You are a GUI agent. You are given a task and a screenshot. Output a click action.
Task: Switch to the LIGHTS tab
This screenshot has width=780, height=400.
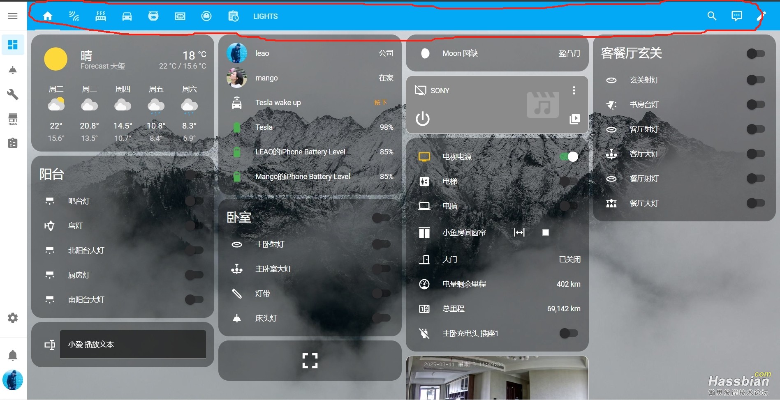pyautogui.click(x=265, y=16)
